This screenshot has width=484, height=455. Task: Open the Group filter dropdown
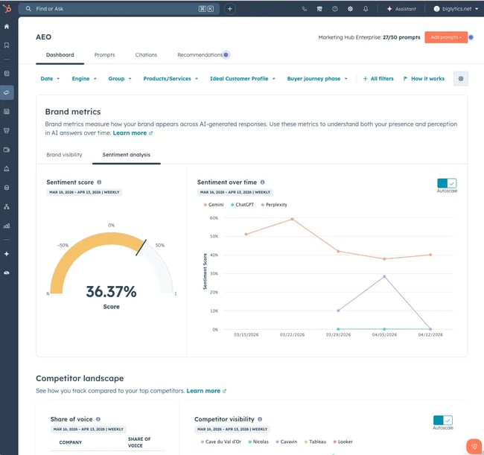(120, 79)
